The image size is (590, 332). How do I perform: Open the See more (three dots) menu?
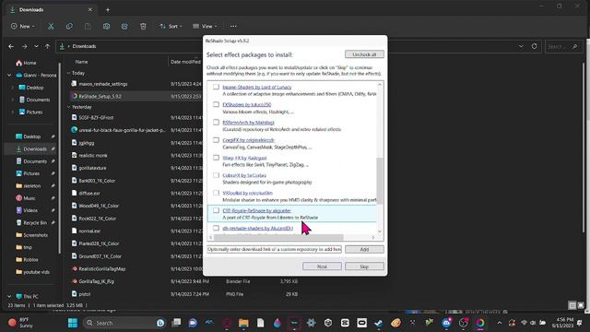tap(233, 27)
